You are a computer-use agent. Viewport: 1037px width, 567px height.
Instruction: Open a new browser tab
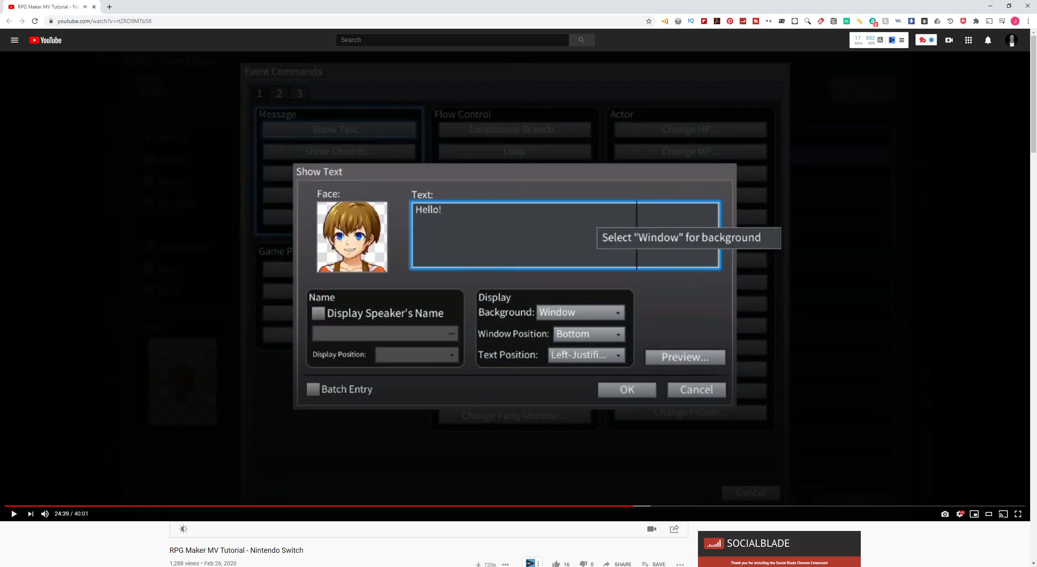[109, 7]
